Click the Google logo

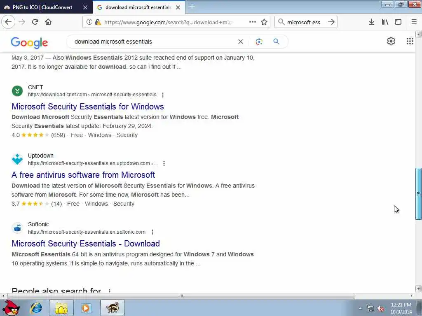(29, 43)
